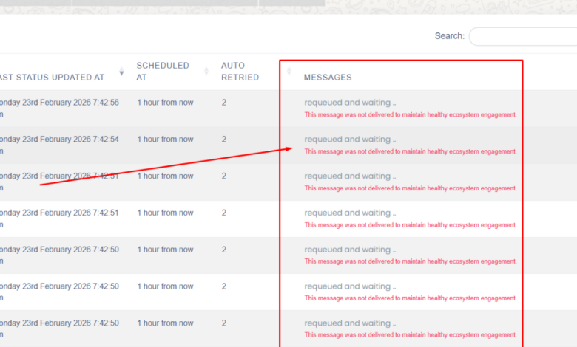Click last row's "1 hour from now" cell
Screen dimensions: 577x347
click(x=165, y=323)
